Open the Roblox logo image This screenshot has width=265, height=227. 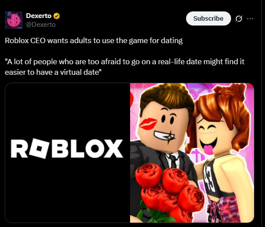[67, 153]
